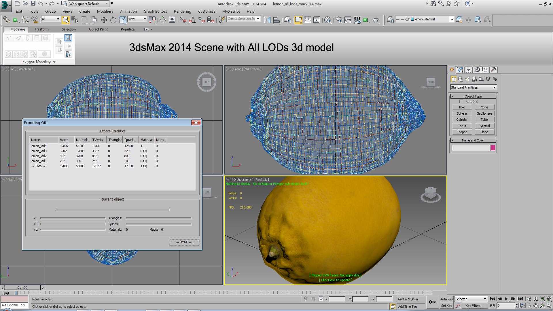This screenshot has width=553, height=311.
Task: Toggle Percent Snap
Action: tap(202, 20)
